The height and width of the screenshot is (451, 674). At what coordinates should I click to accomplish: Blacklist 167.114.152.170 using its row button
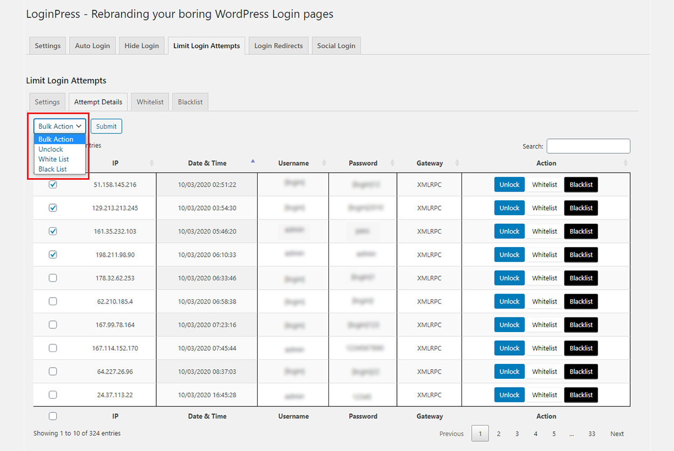(581, 348)
